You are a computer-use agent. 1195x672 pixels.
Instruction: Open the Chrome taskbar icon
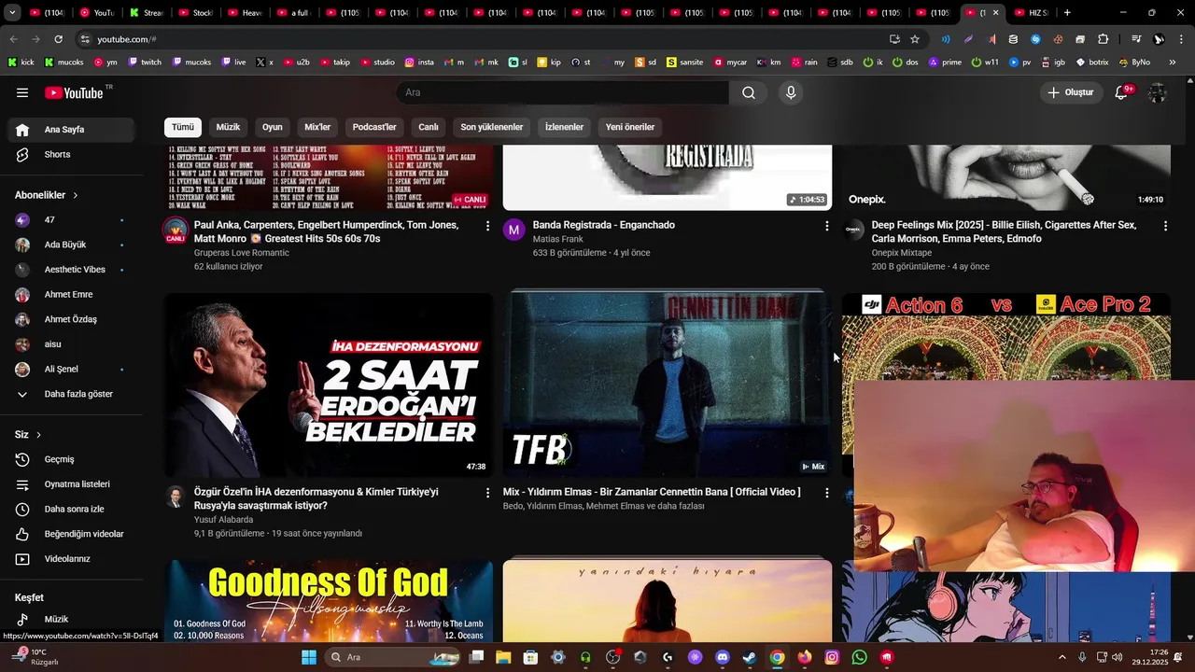[777, 657]
